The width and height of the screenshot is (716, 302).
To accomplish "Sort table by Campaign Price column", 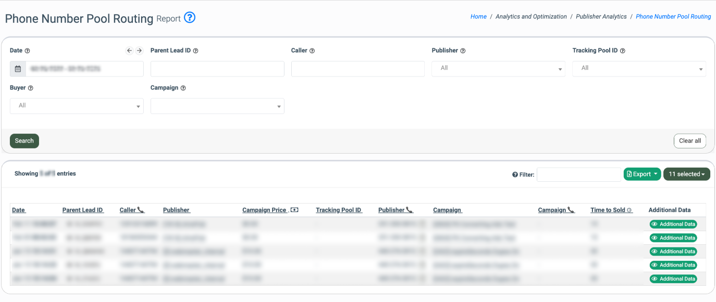I will [264, 210].
